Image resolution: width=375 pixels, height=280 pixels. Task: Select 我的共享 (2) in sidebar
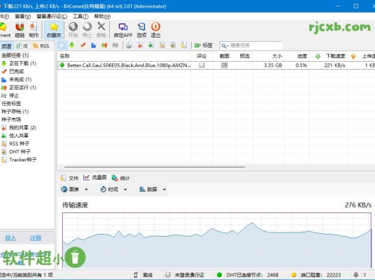coord(19,127)
